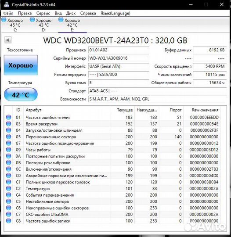The height and width of the screenshot is (237, 231).
Task: Open the Справка menu
Action: 88,13
